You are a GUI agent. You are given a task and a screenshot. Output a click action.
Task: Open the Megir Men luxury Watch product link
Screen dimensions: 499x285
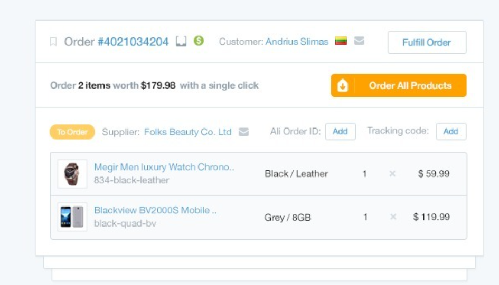(164, 168)
